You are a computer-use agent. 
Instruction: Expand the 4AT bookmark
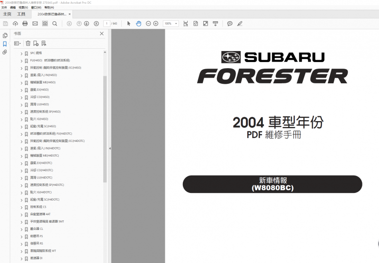[21, 215]
